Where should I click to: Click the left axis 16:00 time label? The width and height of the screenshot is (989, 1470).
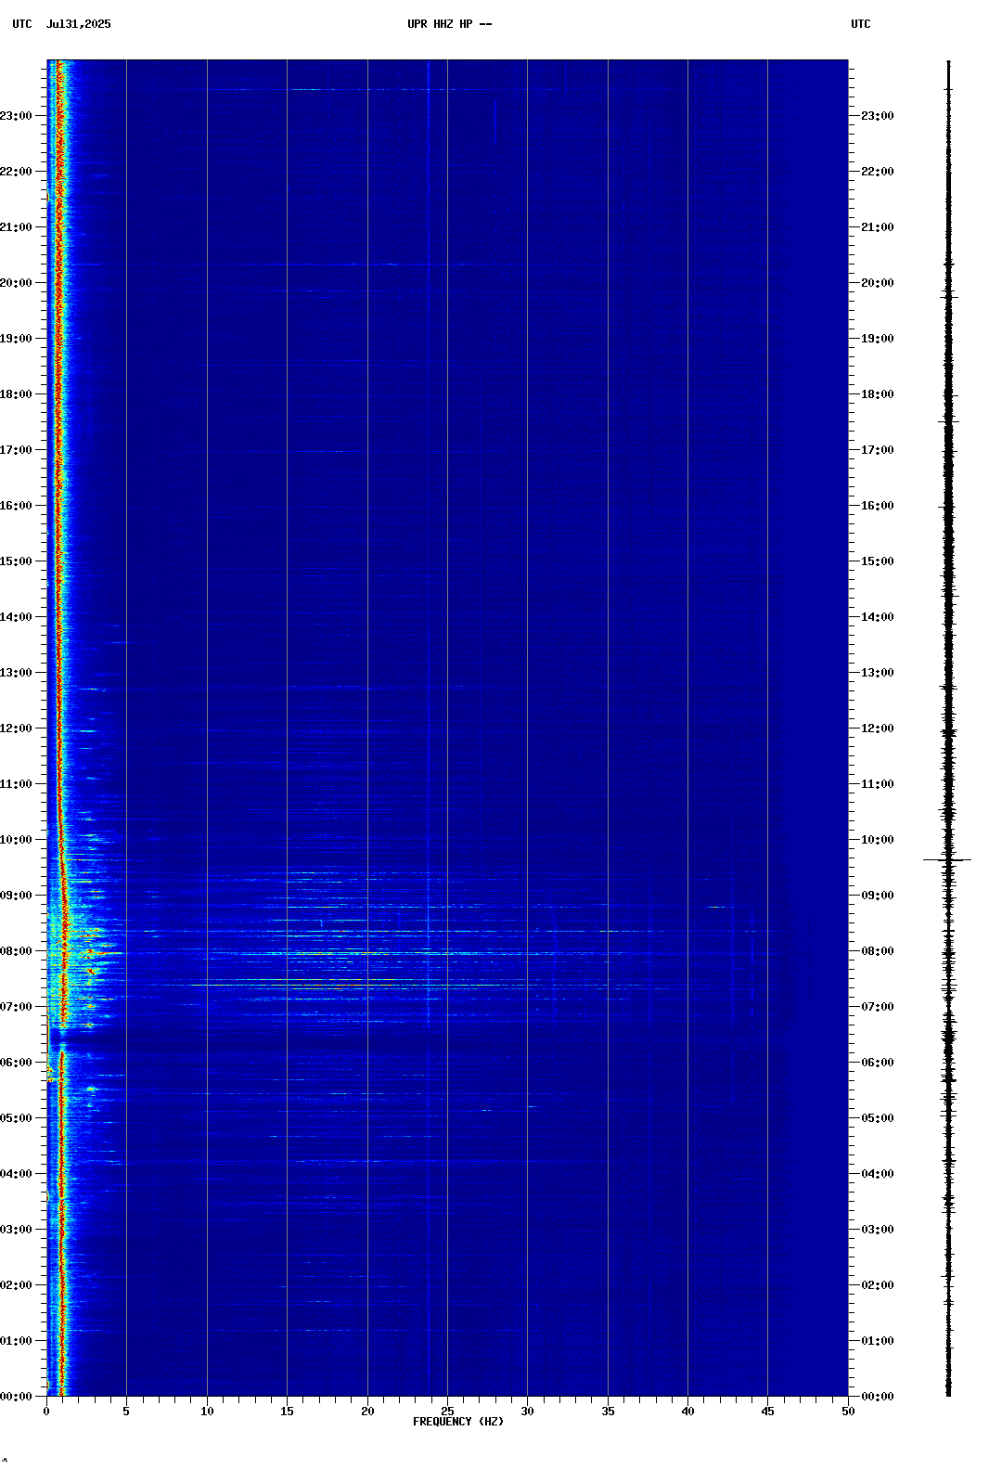[17, 506]
